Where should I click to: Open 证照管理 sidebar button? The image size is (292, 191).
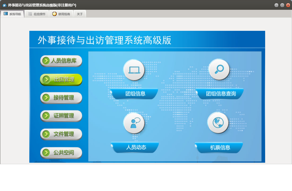point(61,116)
